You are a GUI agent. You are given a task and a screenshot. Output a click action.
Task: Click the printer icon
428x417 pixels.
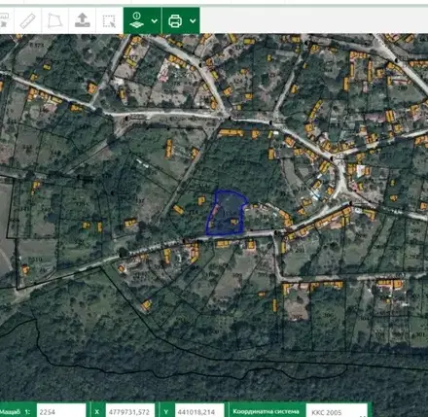175,21
